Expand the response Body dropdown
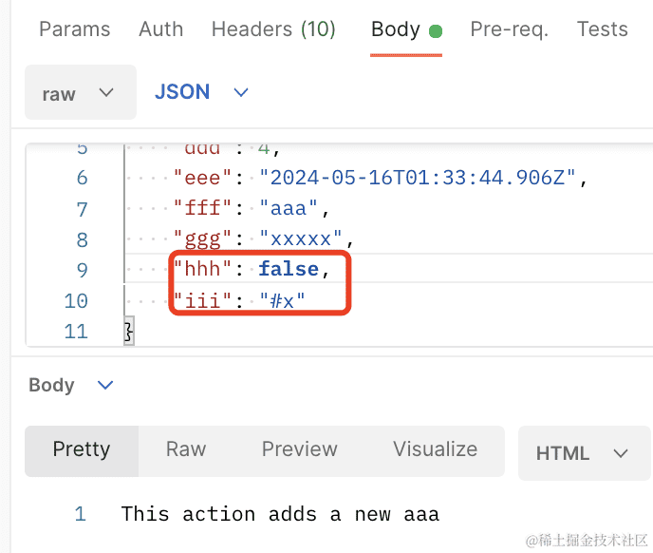 coord(70,385)
